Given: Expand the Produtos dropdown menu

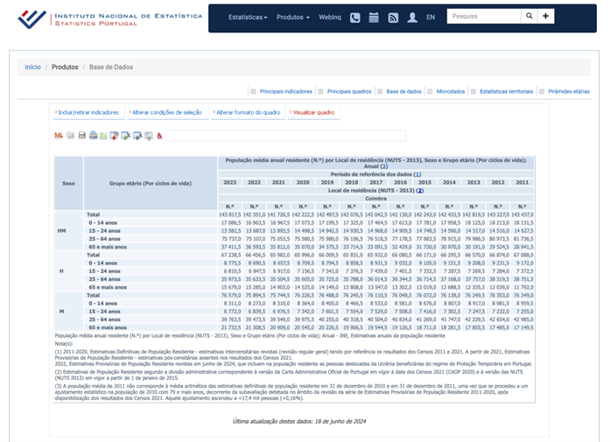Looking at the screenshot, I should pyautogui.click(x=292, y=17).
